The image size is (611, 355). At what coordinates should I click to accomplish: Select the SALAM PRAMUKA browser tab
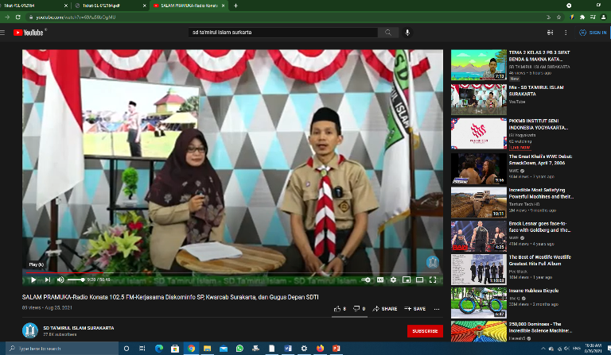(189, 6)
